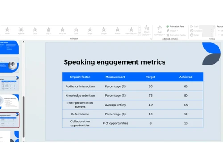The image size is (223, 167).
Task: Apply the Wipe animation effect
Action: click(x=90, y=31)
